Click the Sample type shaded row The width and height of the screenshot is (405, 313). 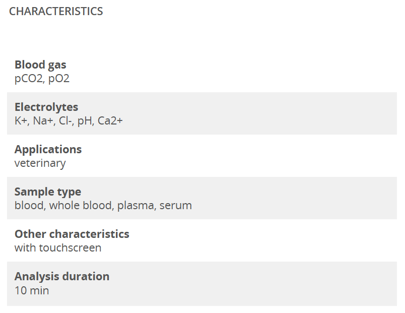(202, 198)
